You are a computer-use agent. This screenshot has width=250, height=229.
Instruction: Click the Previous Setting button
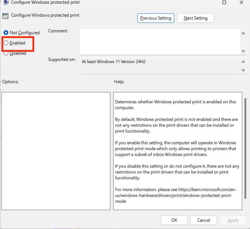tap(156, 18)
